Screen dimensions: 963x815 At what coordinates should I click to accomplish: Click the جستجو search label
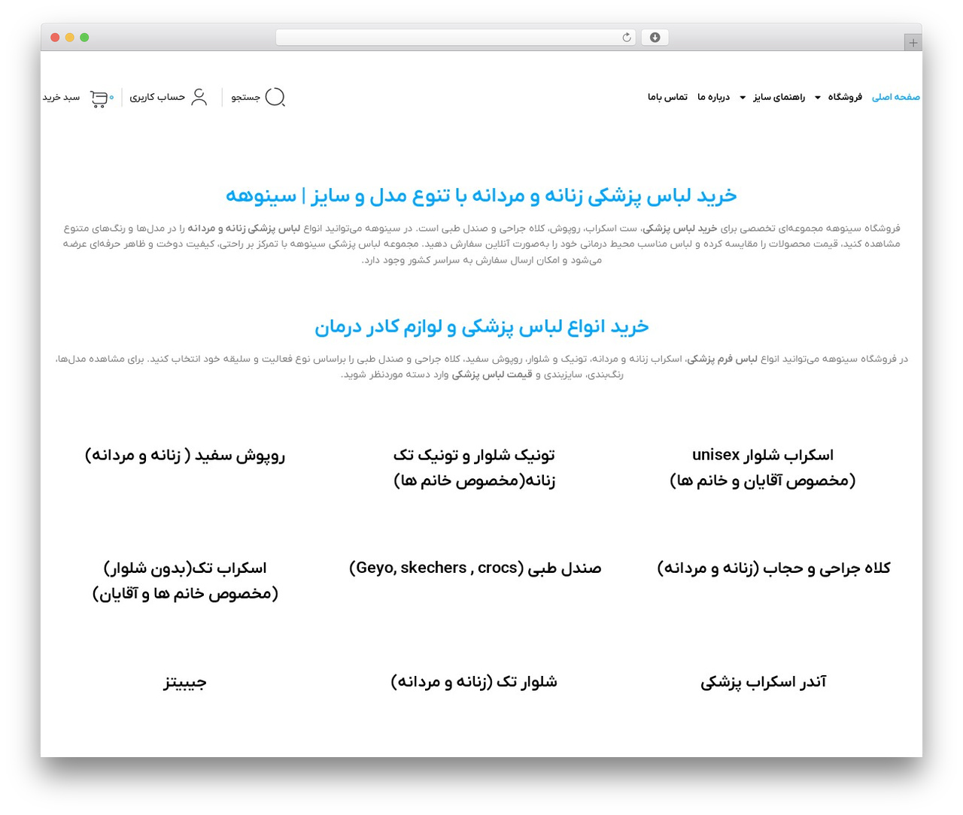tap(245, 97)
